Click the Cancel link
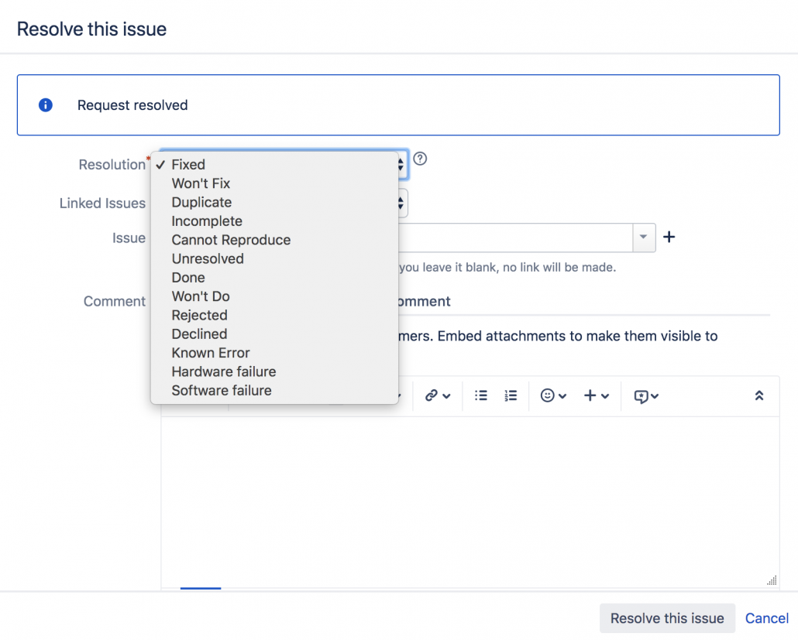Image resolution: width=798 pixels, height=640 pixels. [x=767, y=618]
